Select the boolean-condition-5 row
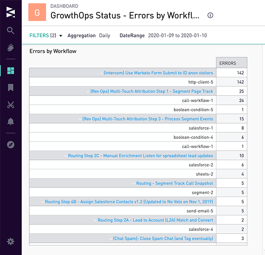 pyautogui.click(x=138, y=110)
